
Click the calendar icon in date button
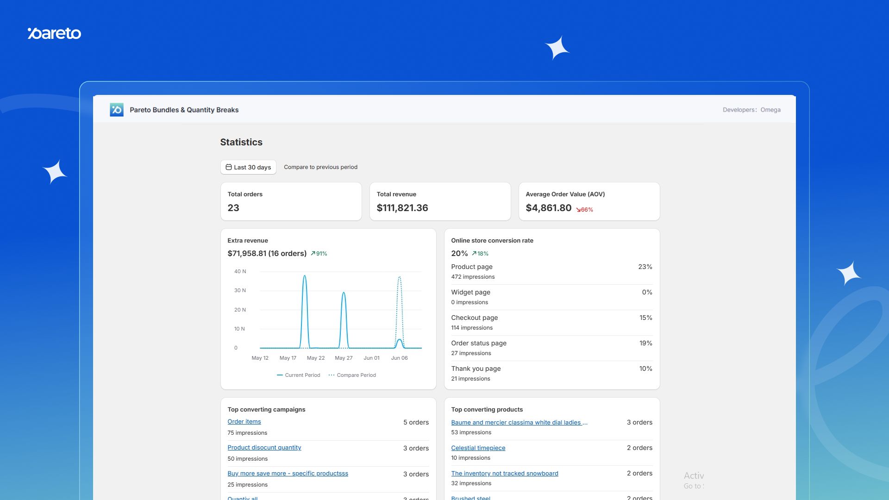click(x=229, y=167)
